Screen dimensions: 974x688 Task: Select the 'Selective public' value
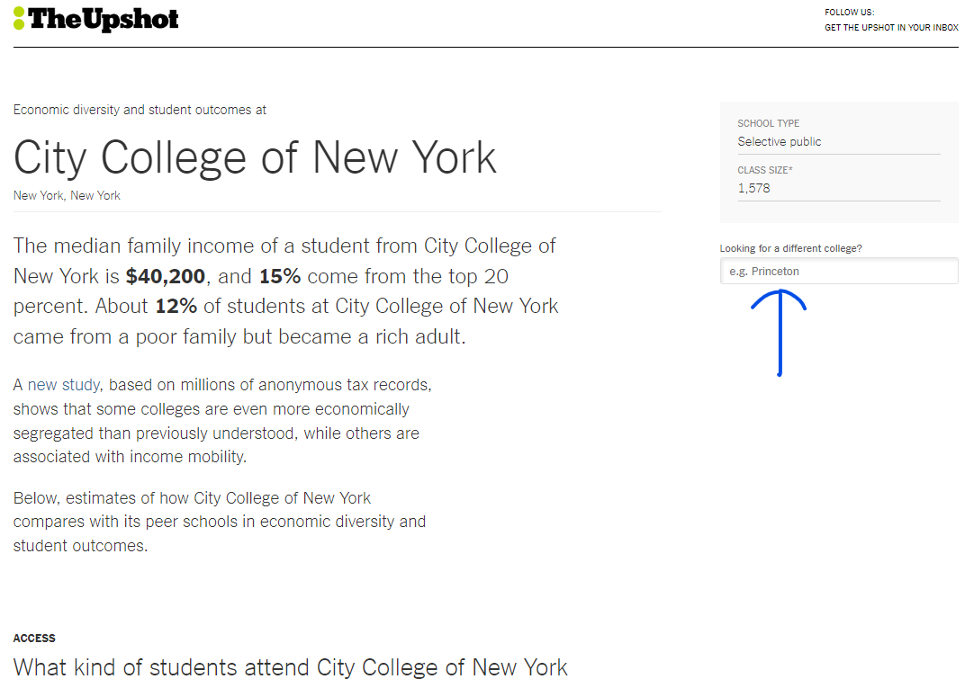tap(779, 141)
